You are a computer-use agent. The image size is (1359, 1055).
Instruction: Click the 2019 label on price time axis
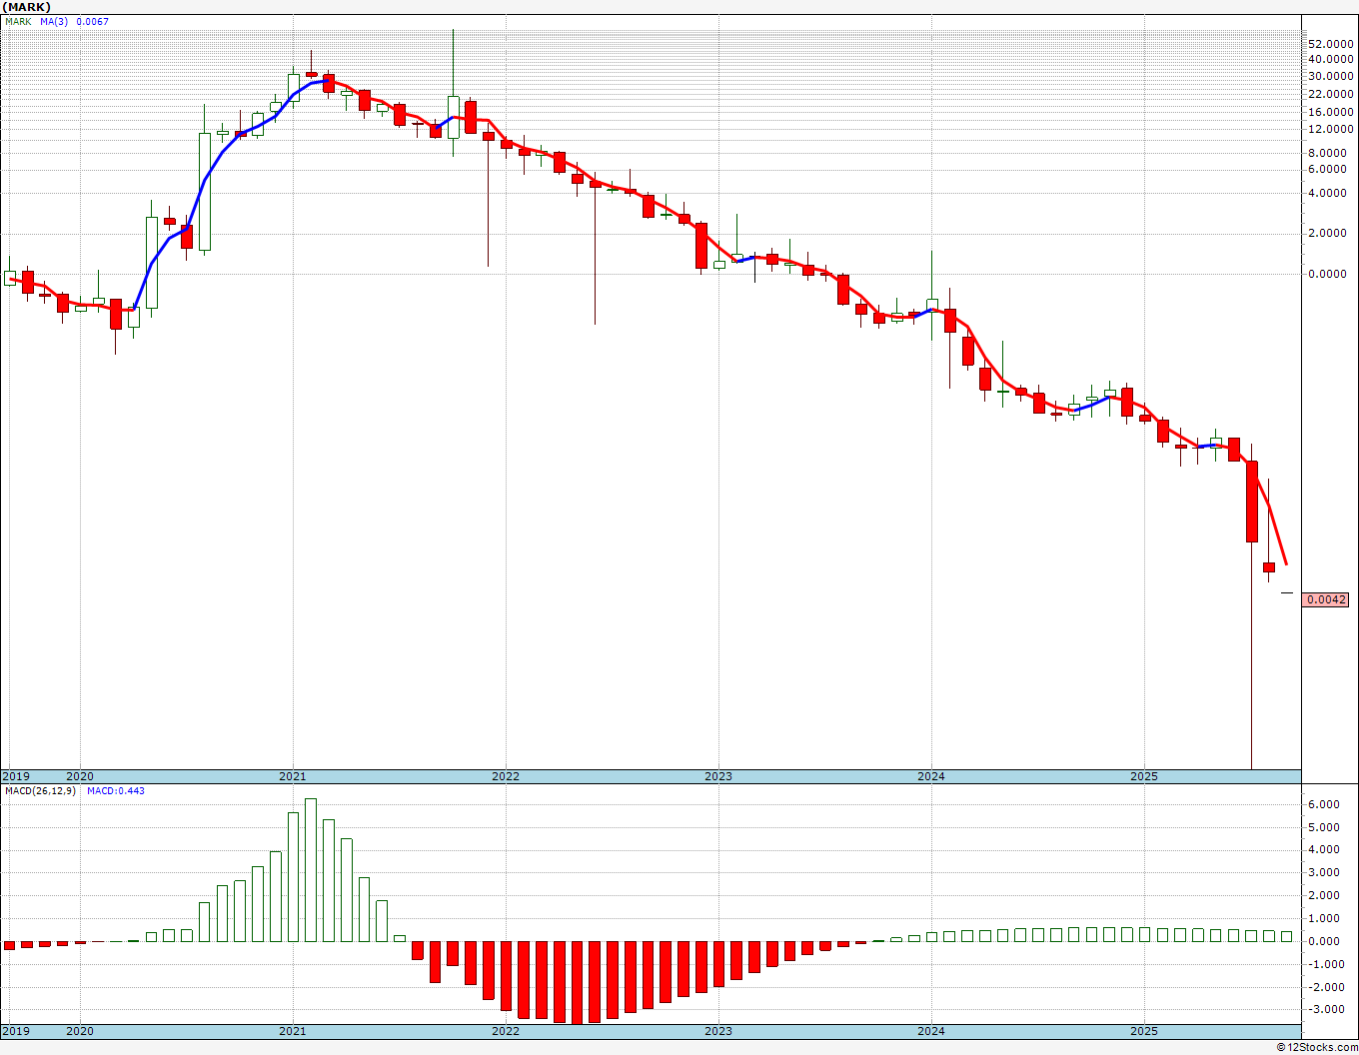pyautogui.click(x=15, y=776)
